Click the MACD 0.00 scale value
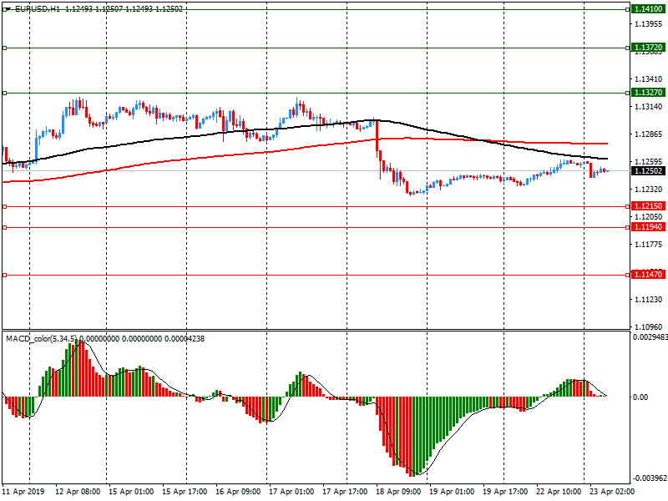Screen dimensions: 668x501 tap(640, 397)
